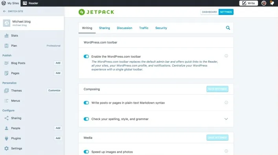
Task: Switch to the Traffic tab
Action: pyautogui.click(x=144, y=28)
